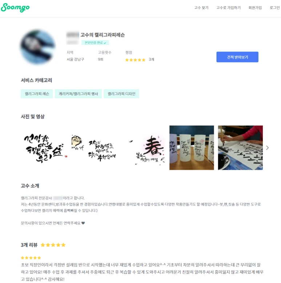Click the first review's five-star rating
Image resolution: width=281 pixels, height=283 pixels.
click(x=31, y=258)
